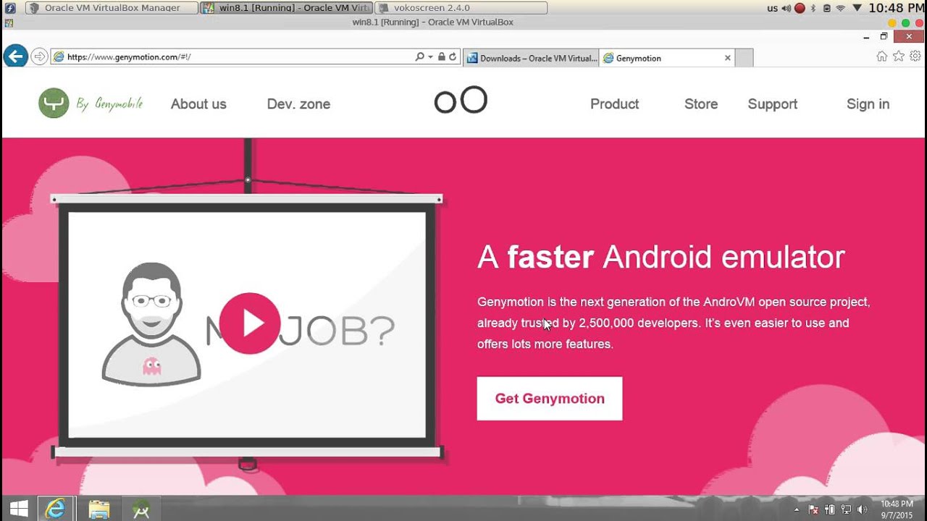The height and width of the screenshot is (521, 927).
Task: Switch to Oracle VM VirtualBox Manager window
Action: (x=112, y=8)
